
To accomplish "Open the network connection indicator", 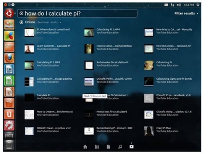I will pos(172,5).
